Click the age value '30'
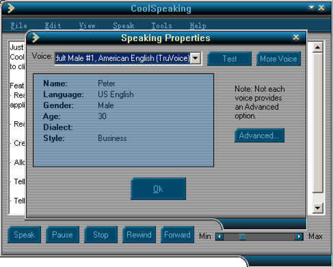Image resolution: width=333 pixels, height=267 pixels. (102, 116)
